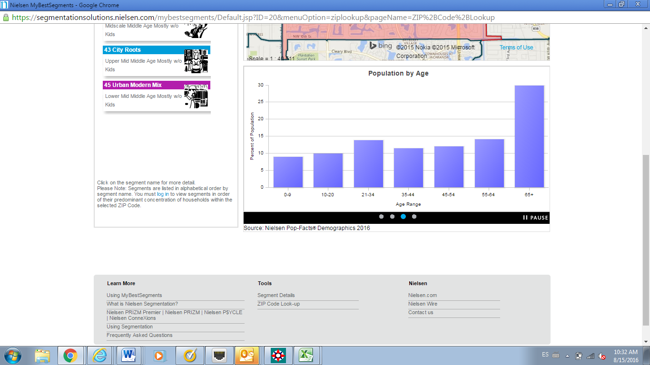650x365 pixels.
Task: Switch to the fourth carousel slide dot
Action: coord(414,216)
